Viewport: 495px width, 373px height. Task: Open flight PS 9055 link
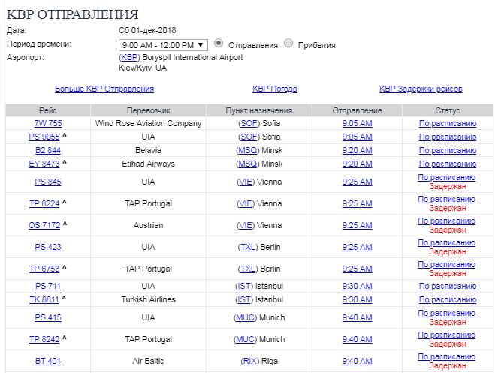(x=44, y=137)
